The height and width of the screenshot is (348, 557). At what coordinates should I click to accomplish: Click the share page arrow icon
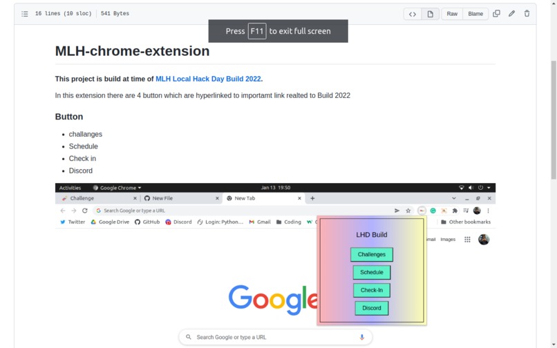(x=397, y=211)
